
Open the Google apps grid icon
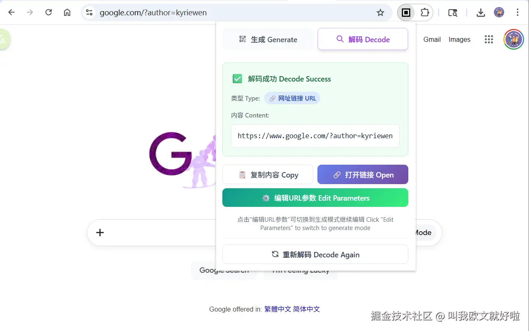tap(489, 39)
